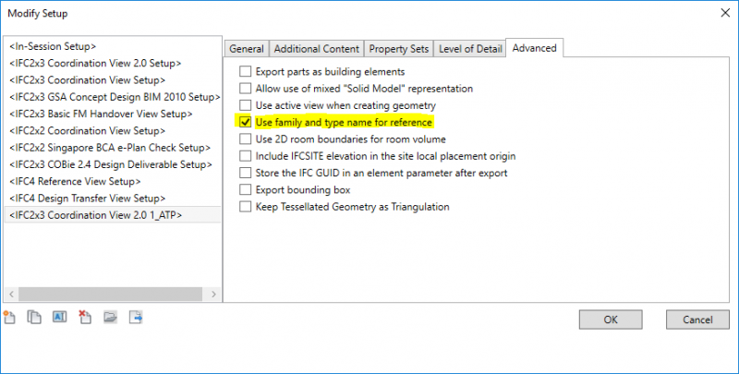
Task: Click the delete setup icon
Action: 85,318
